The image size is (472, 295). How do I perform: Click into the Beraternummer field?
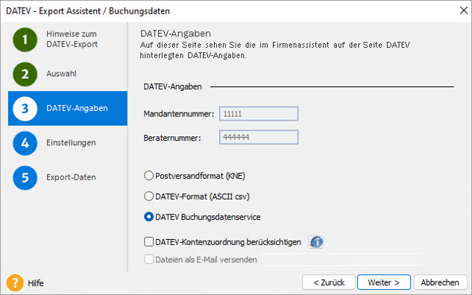259,137
